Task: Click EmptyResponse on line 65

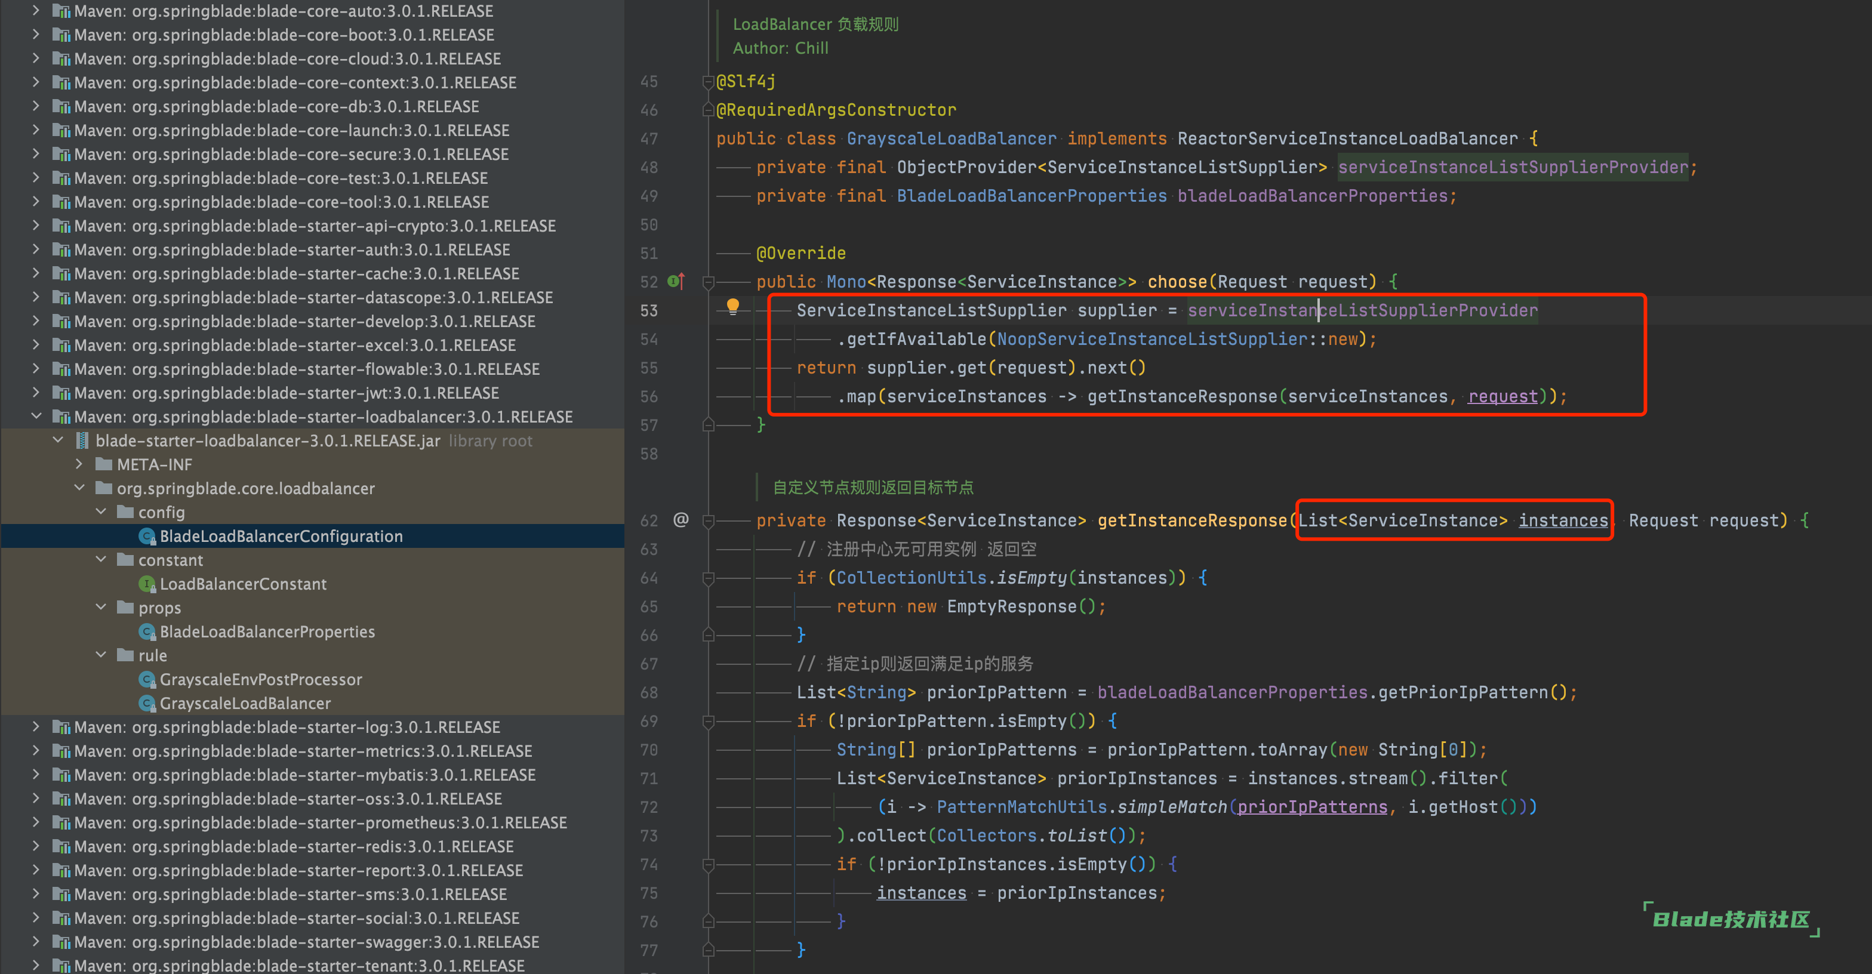Action: click(x=1012, y=606)
